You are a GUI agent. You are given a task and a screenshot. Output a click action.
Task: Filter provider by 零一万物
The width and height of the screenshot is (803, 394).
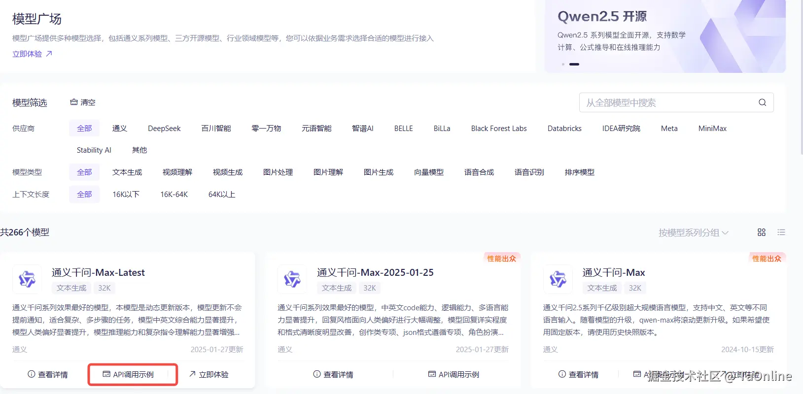266,128
